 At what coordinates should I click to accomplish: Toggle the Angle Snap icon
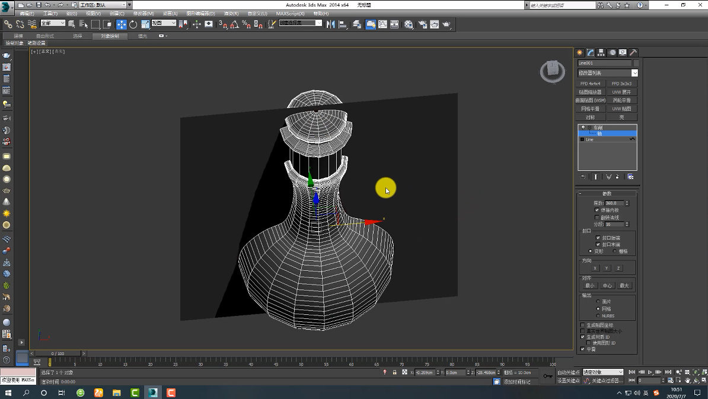pyautogui.click(x=234, y=24)
